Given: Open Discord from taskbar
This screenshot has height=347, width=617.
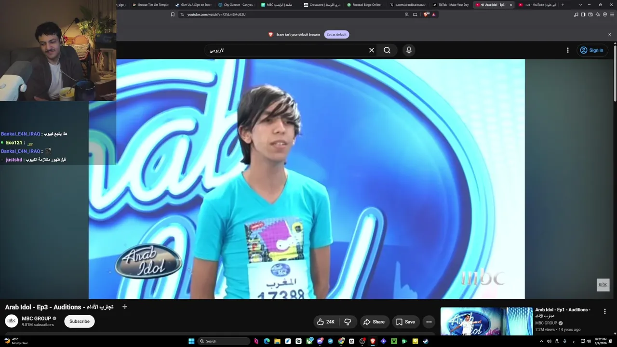Looking at the screenshot, I should [x=320, y=341].
